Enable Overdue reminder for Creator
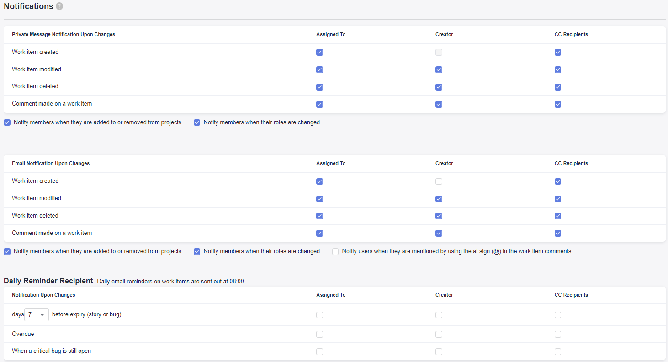 point(439,334)
